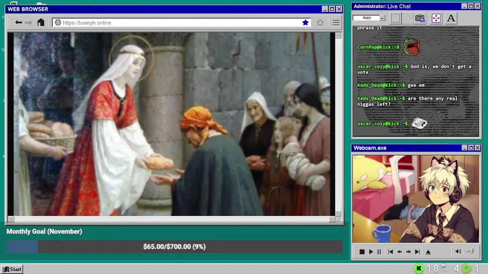This screenshot has width=488, height=274.
Task: Open the browser hamburger menu
Action: [x=336, y=22]
